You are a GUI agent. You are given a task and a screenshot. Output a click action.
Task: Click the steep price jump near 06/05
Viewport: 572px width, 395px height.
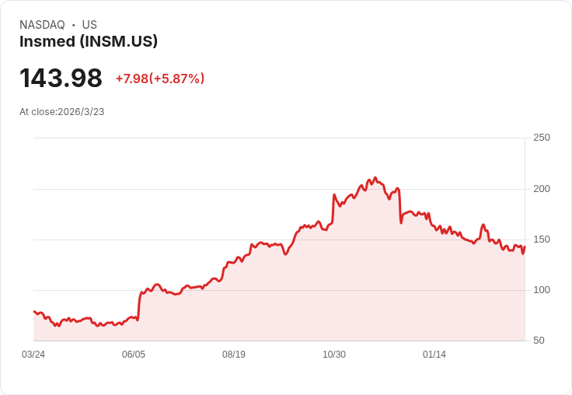pyautogui.click(x=139, y=305)
